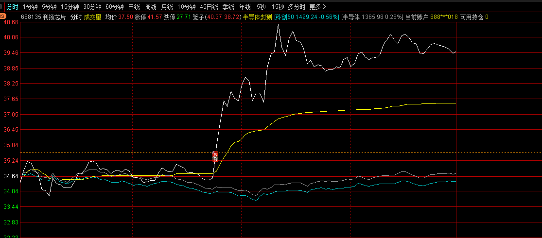Click the stock name 利扬芯片

(x=53, y=17)
